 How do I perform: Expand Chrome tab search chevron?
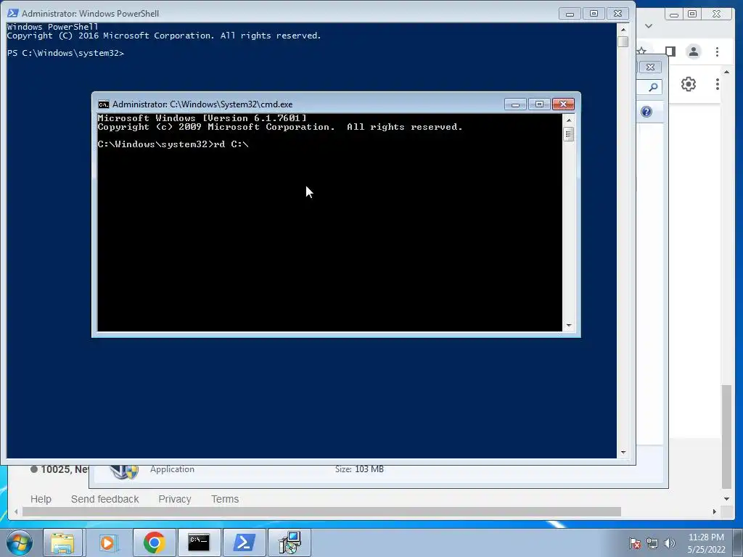coord(649,26)
